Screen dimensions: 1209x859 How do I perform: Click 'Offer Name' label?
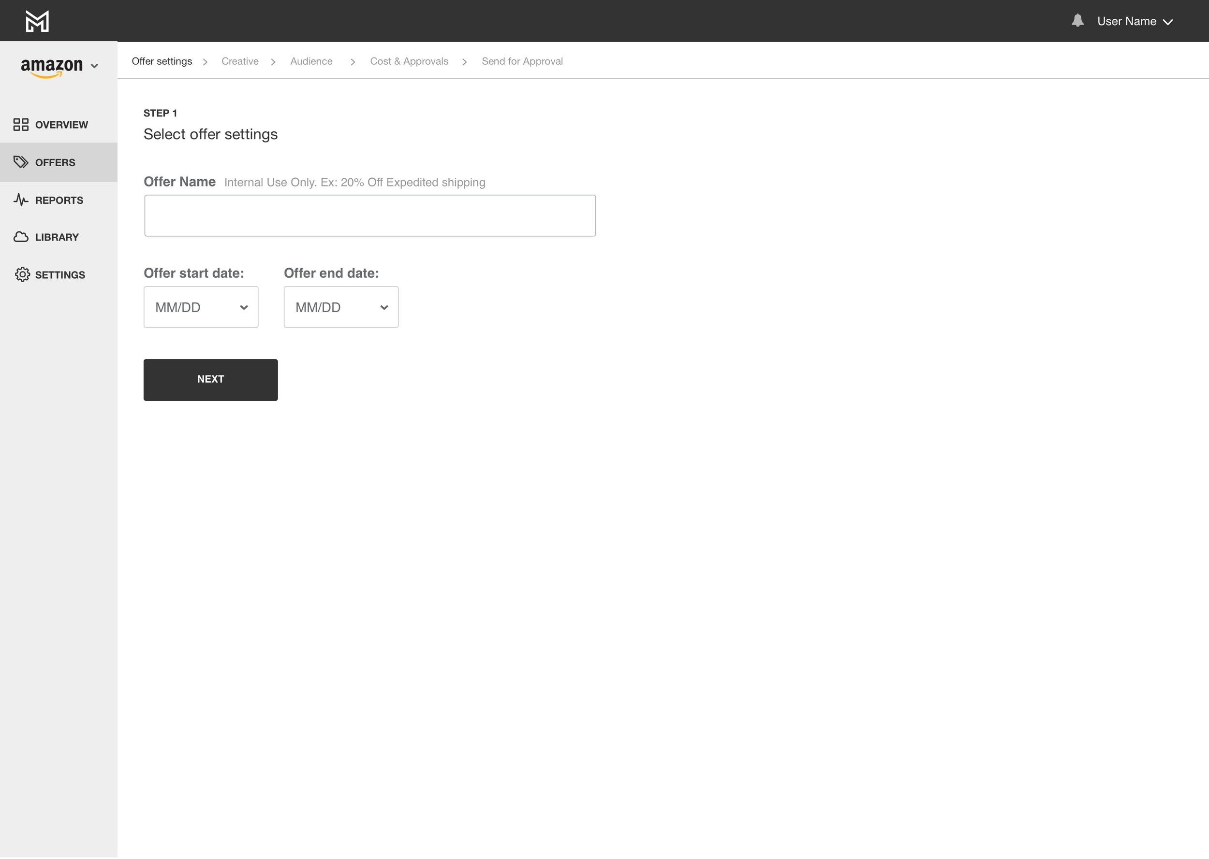point(179,182)
